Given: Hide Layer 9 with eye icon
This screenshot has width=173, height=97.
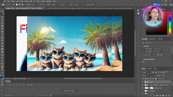Looking at the screenshot, I should (142, 82).
